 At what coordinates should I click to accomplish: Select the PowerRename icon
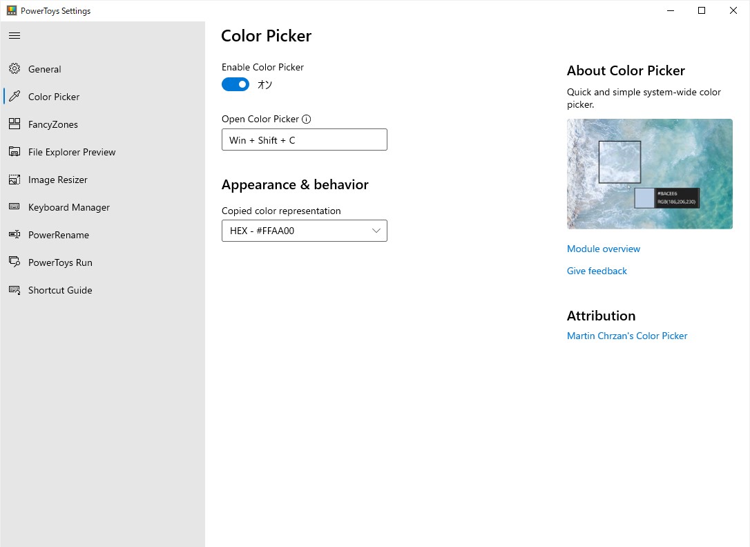[15, 235]
